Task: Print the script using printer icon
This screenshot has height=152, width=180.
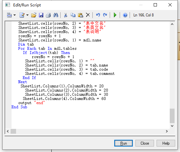Action: pyautogui.click(x=48, y=15)
